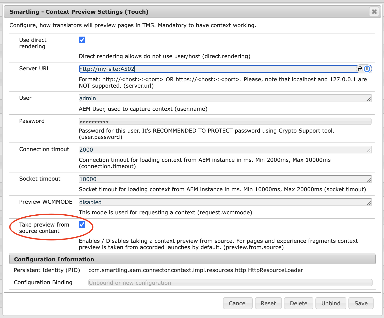Select the Server URL input field
The image size is (384, 318).
pyautogui.click(x=203, y=69)
